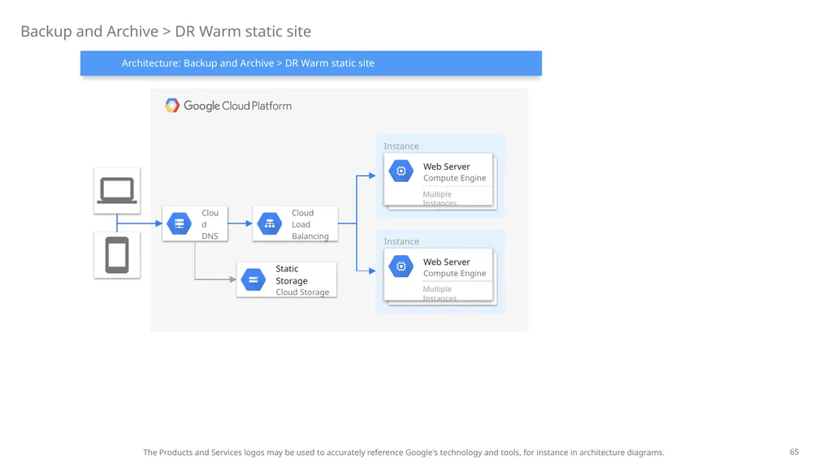Click the 'Static Storage' label
The width and height of the screenshot is (832, 468).
point(292,275)
